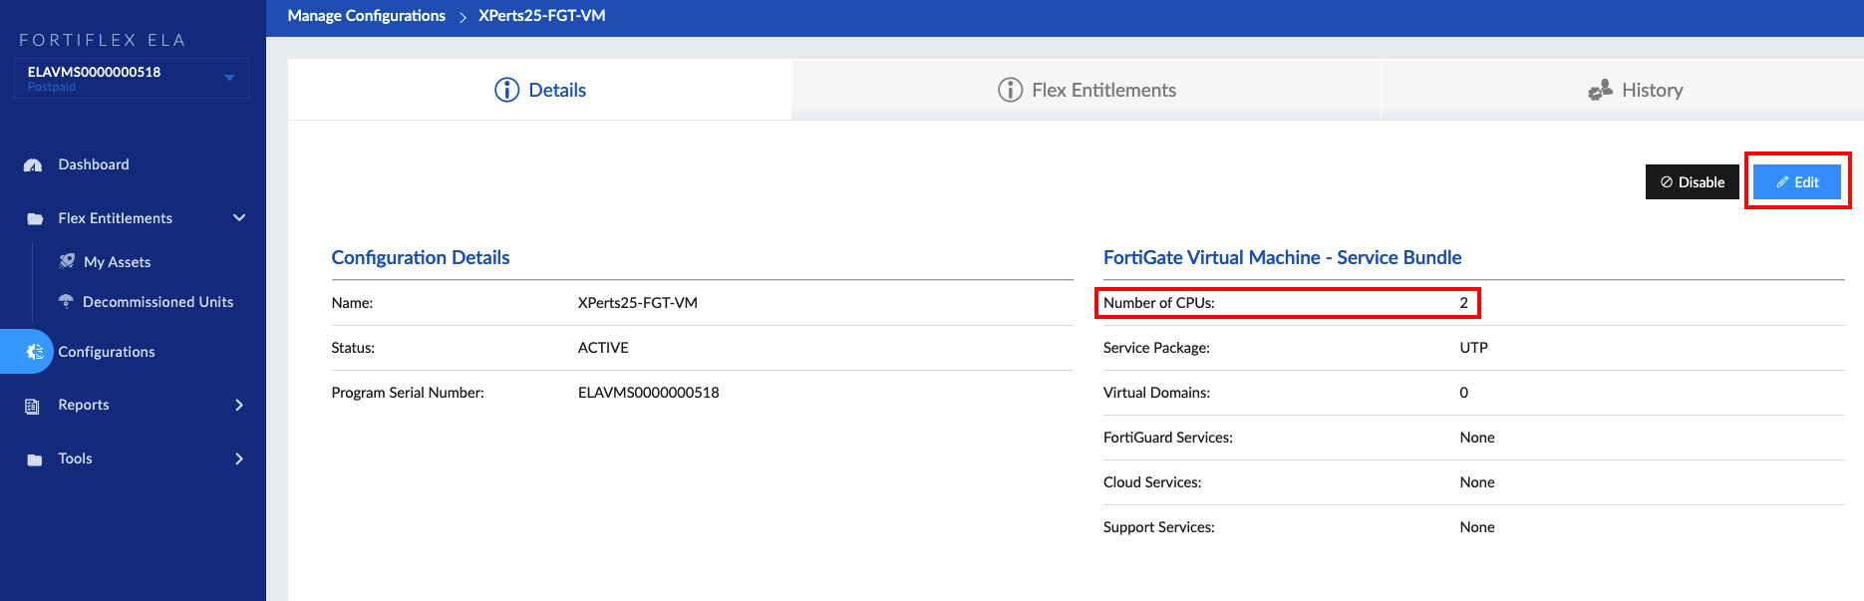Click the FortiGuard Services value None
The height and width of the screenshot is (601, 1864).
point(1476,438)
